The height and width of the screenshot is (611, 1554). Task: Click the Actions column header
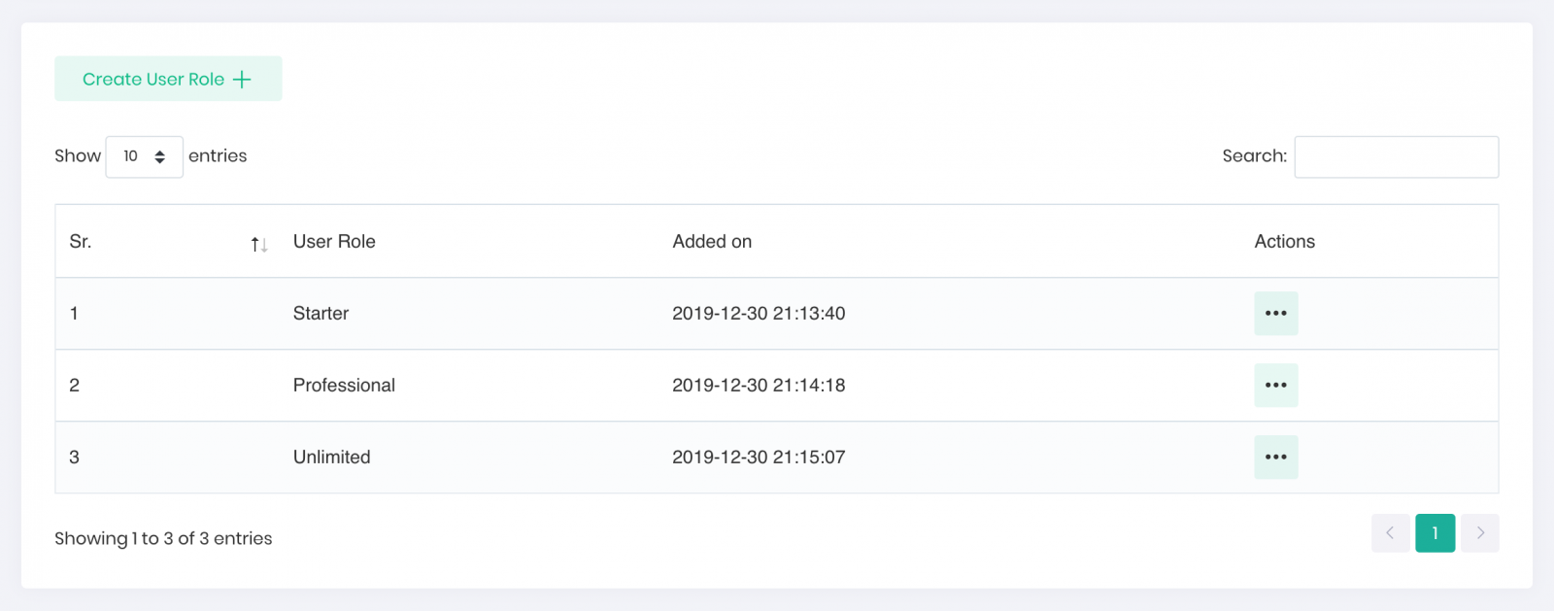point(1284,242)
